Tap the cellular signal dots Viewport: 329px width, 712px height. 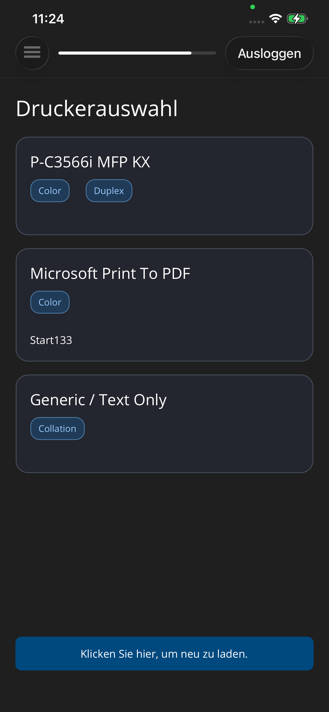[x=256, y=22]
